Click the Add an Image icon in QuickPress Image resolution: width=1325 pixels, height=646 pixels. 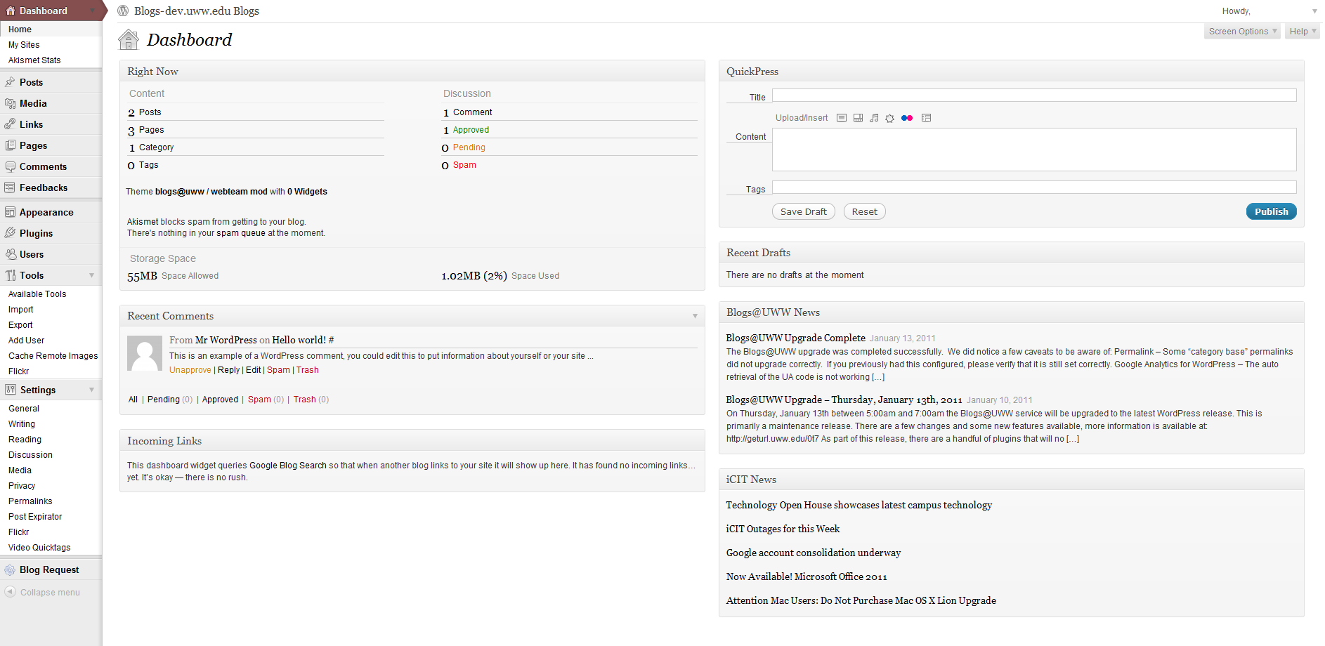(x=842, y=118)
